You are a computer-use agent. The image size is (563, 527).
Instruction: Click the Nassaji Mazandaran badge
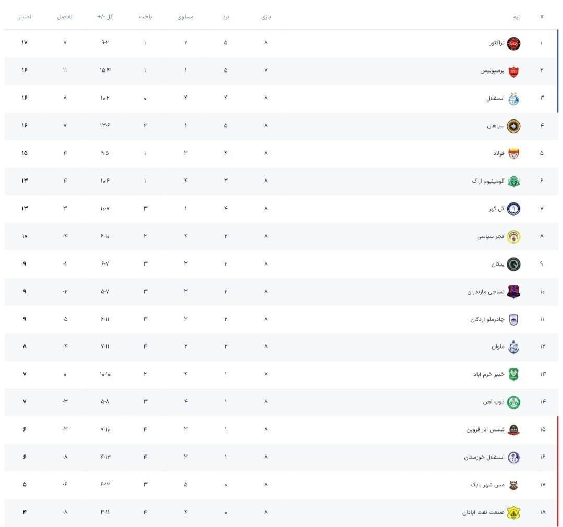pyautogui.click(x=513, y=292)
